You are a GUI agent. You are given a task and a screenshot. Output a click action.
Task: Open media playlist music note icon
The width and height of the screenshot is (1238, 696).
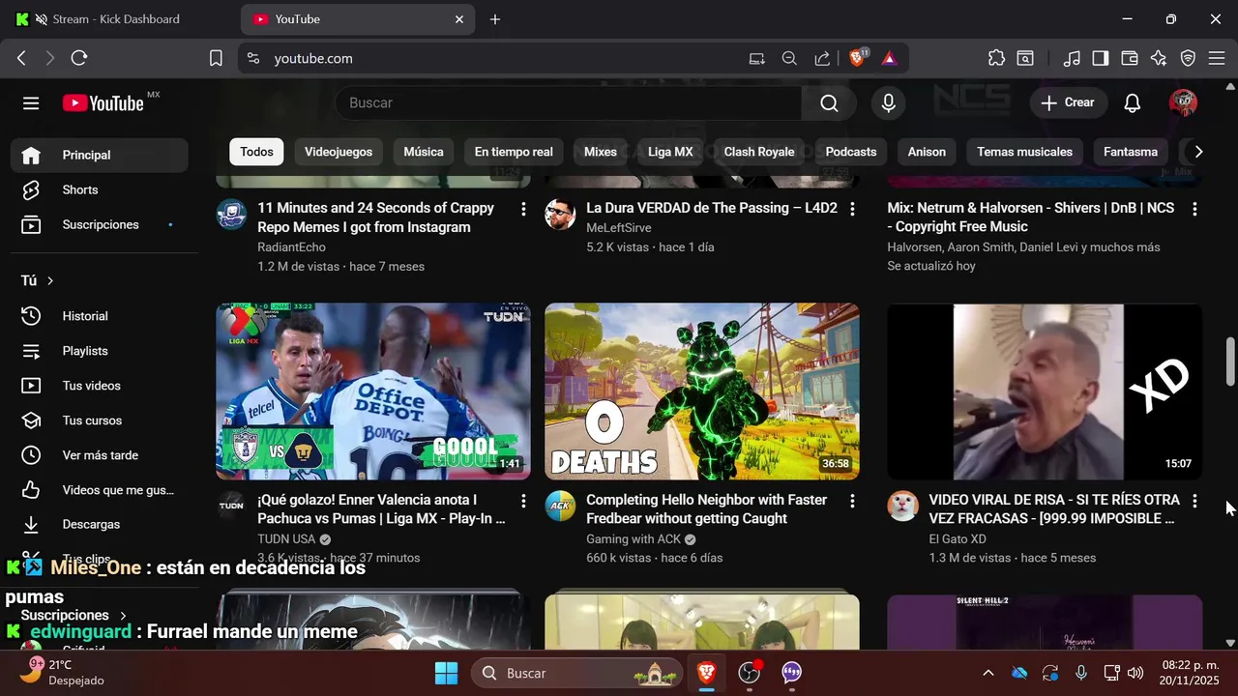pyautogui.click(x=1071, y=58)
